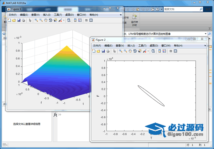Open 工具(T) menu in Figure 1
The width and height of the screenshot is (214, 149).
pos(58,15)
